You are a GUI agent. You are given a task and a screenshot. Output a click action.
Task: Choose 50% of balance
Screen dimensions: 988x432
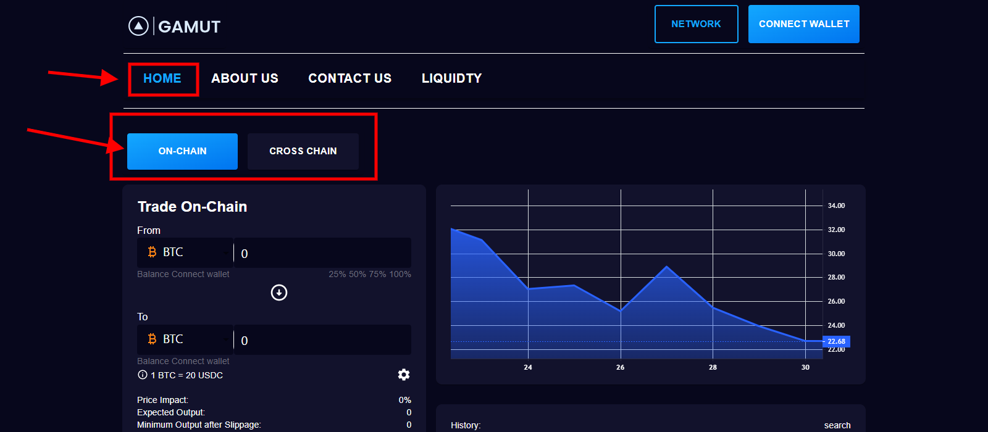point(358,274)
